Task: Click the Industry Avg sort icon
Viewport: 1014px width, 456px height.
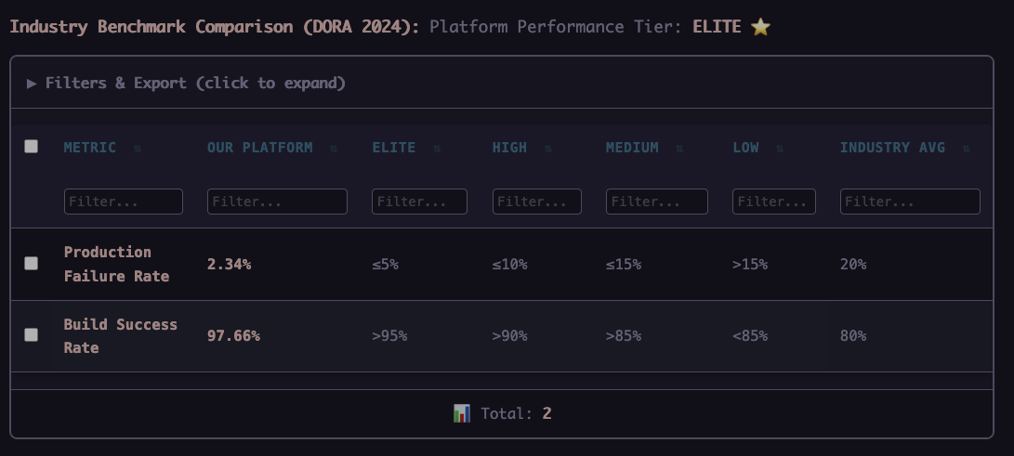Action: click(967, 148)
